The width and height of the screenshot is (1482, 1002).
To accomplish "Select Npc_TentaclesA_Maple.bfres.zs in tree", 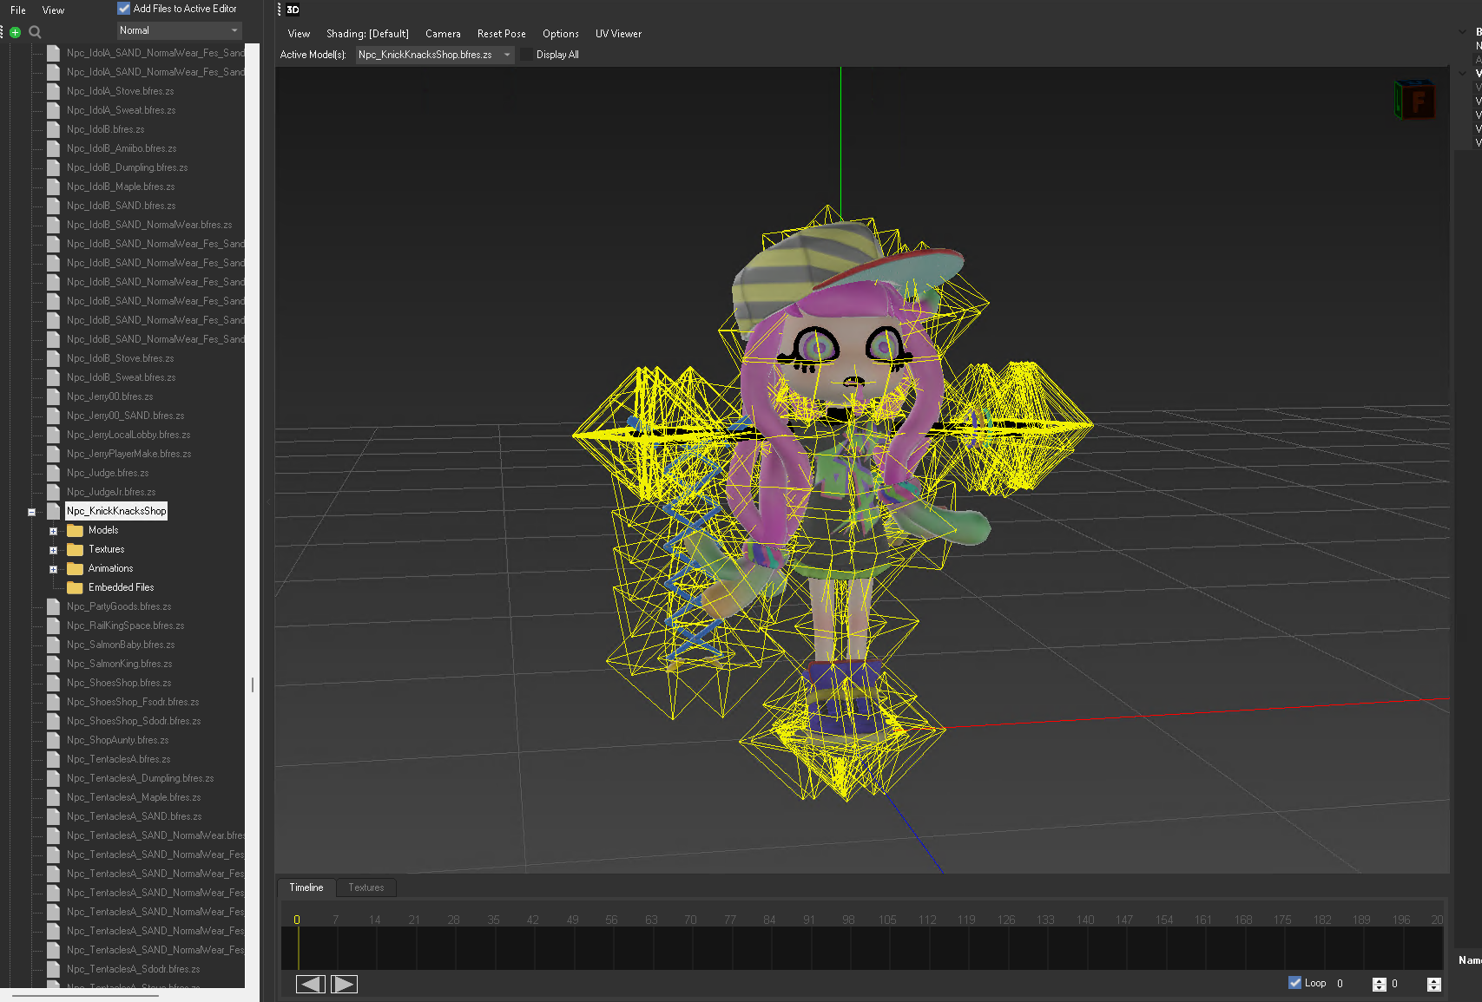I will [134, 797].
